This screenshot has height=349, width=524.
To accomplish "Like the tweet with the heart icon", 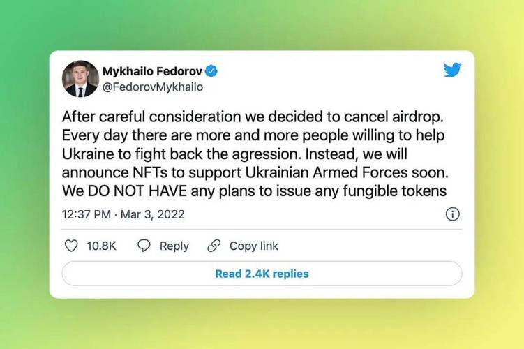I will [71, 246].
